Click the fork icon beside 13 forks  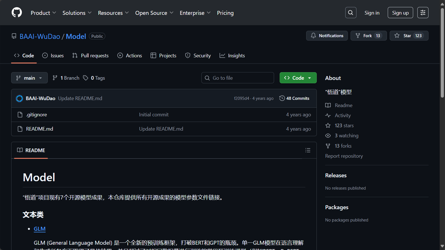328,146
